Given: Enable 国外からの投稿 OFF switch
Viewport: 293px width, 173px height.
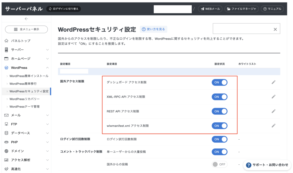Looking at the screenshot, I should (219, 164).
